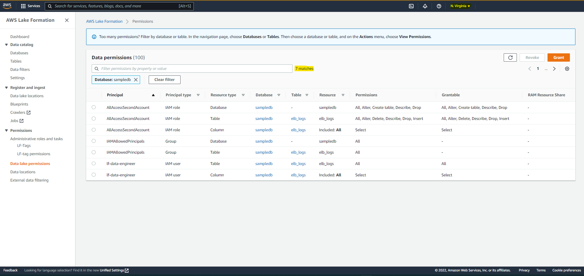
Task: Open Data filters in the sidebar
Action: click(20, 70)
